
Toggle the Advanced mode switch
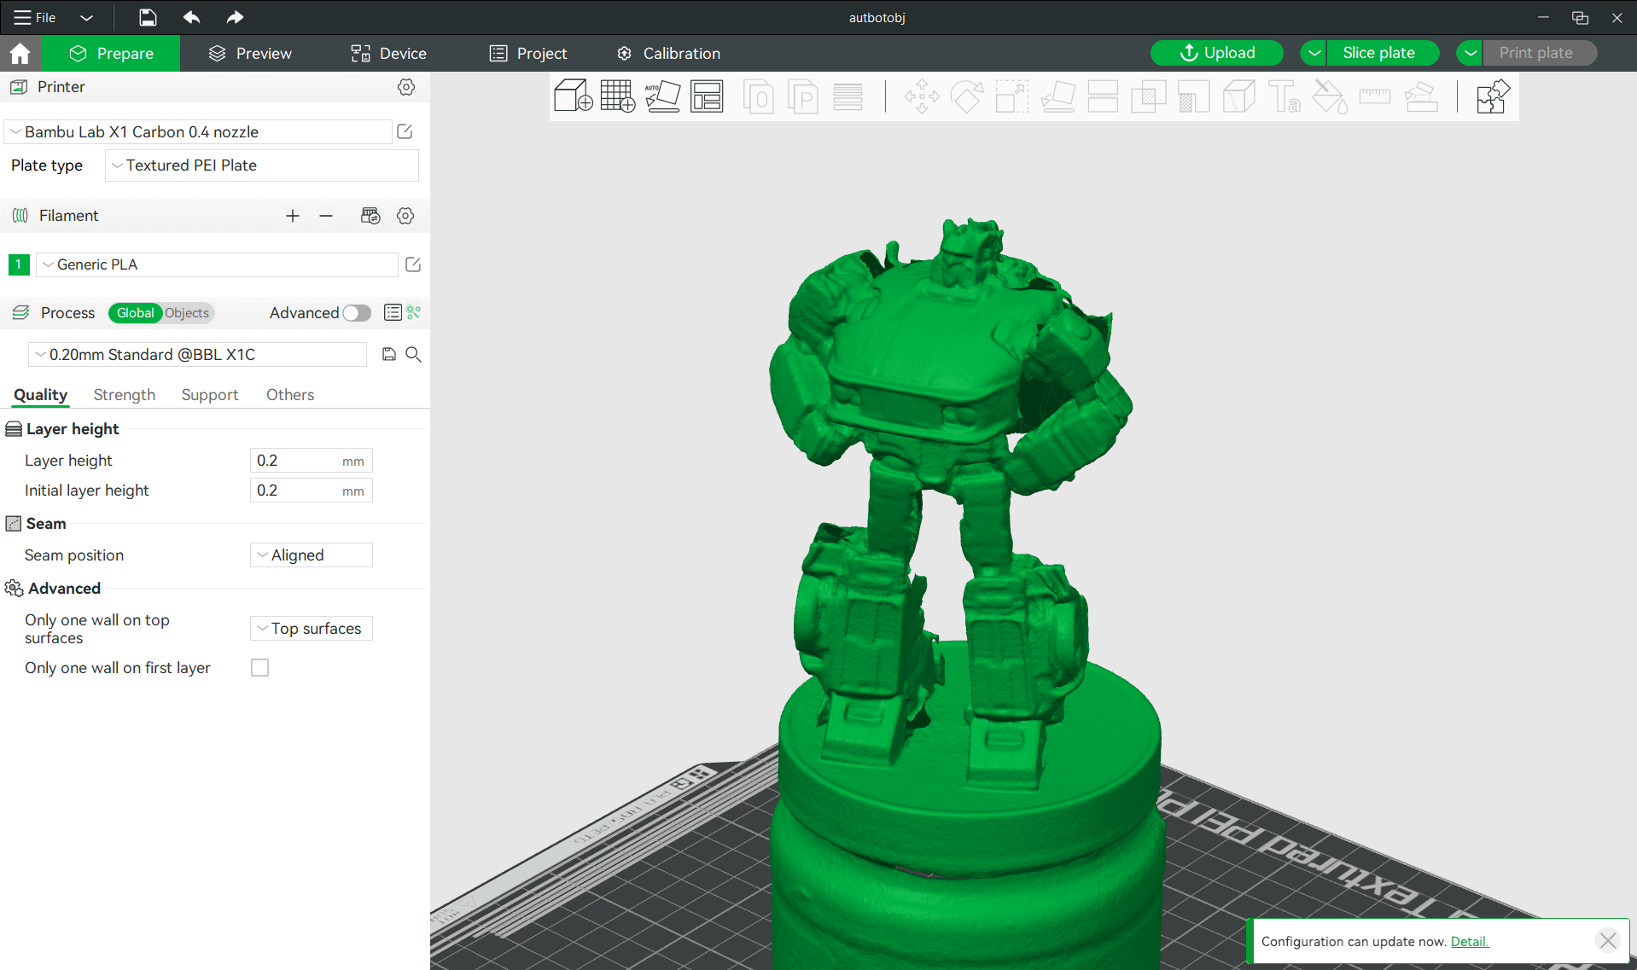coord(357,313)
